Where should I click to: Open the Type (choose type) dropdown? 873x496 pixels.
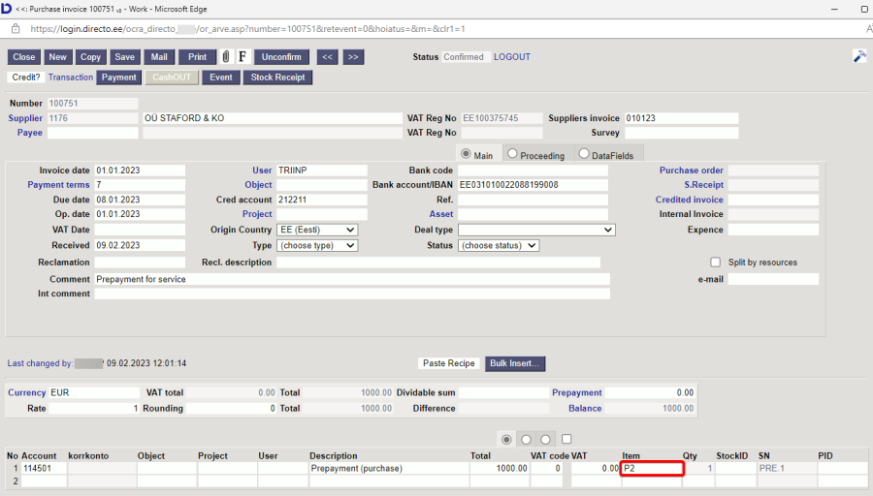pos(317,245)
